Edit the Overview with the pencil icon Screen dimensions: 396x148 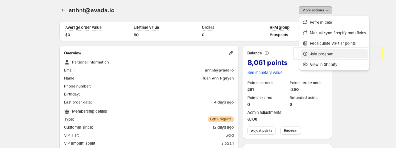(231, 53)
